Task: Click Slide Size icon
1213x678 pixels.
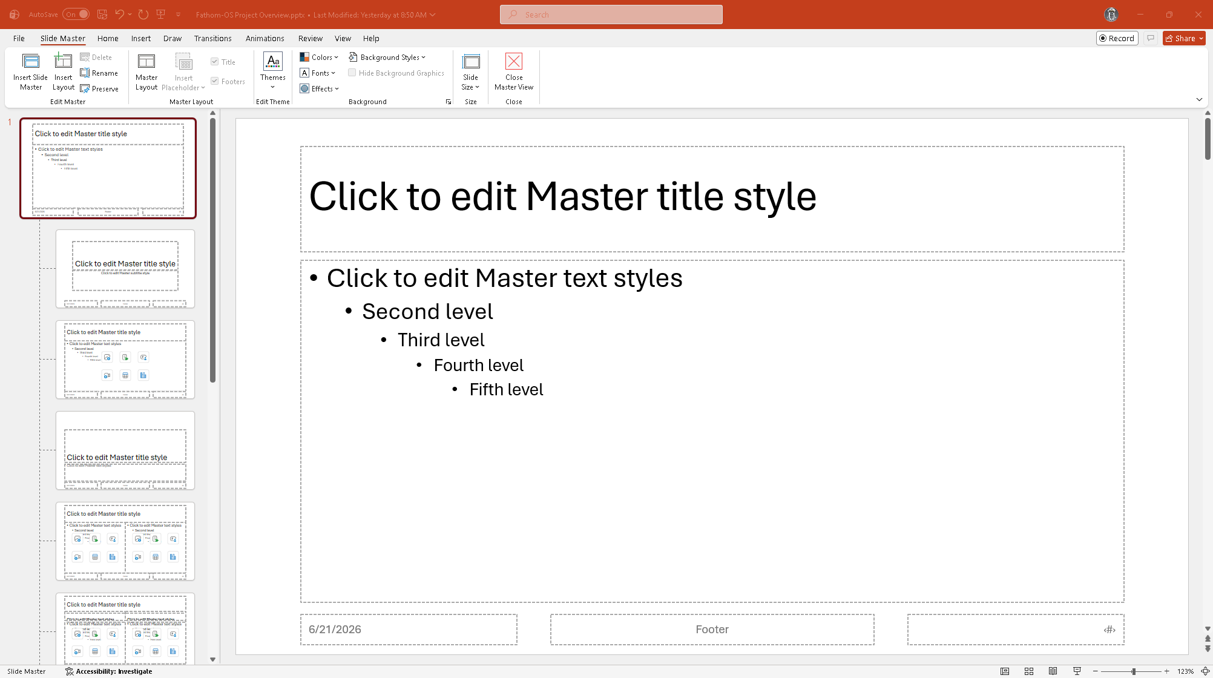Action: 470,71
